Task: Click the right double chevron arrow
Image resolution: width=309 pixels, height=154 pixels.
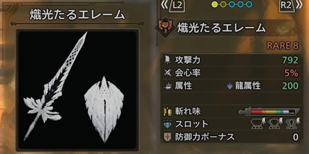Action: [299, 5]
